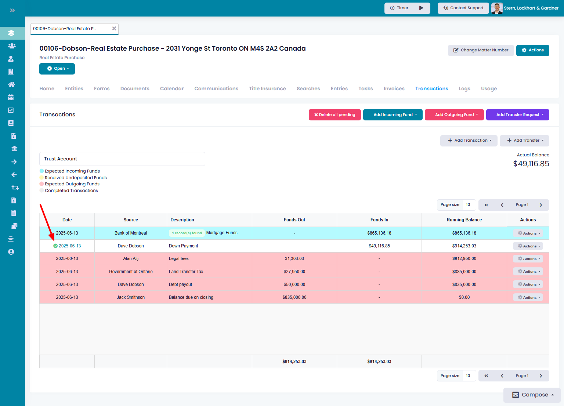The height and width of the screenshot is (406, 564).
Task: Click the 2025-06-13 Down Payment date link
Action: [x=70, y=246]
